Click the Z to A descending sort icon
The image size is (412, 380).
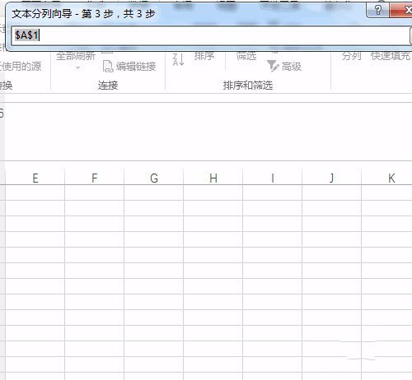pos(178,60)
